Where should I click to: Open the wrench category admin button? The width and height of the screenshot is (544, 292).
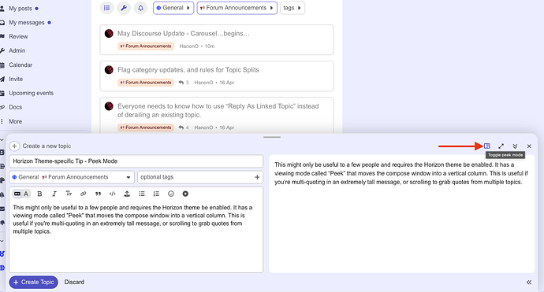pos(124,8)
